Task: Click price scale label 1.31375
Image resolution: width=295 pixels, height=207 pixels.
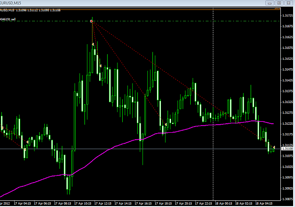Action: (x=287, y=91)
